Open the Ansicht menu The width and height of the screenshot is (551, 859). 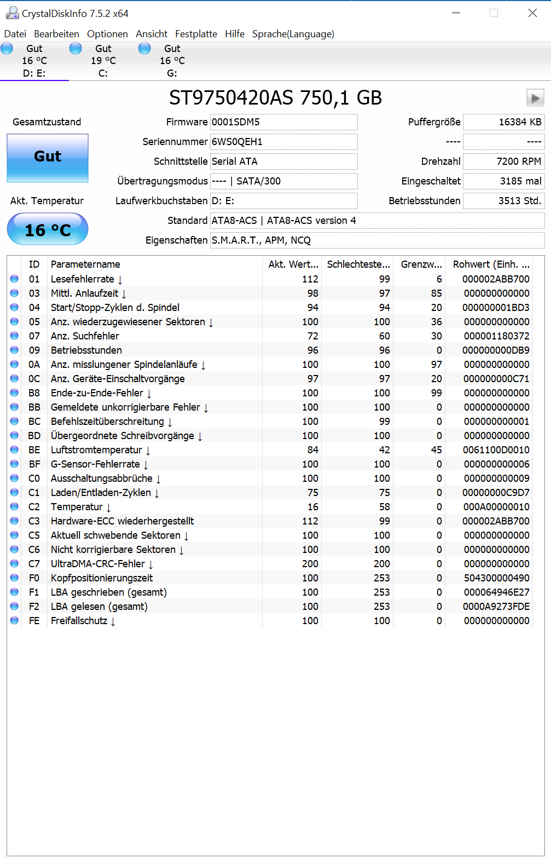152,34
